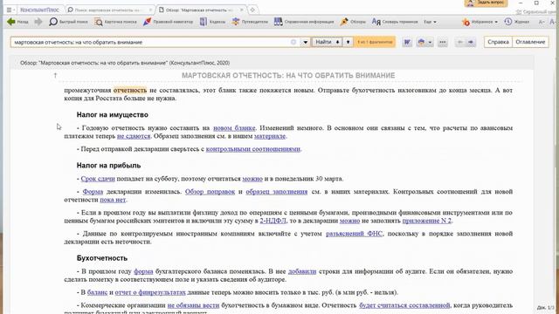
Task: Expand the Еще toolbar menu
Action: 430,22
